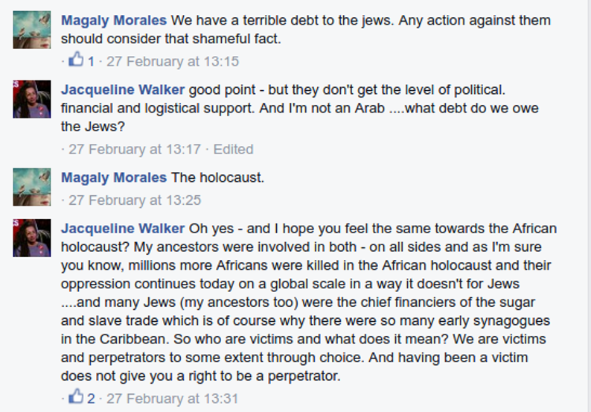Click Jacqueline Walker avatar beside 'Oh yes' comment
The height and width of the screenshot is (412, 591).
[32, 238]
